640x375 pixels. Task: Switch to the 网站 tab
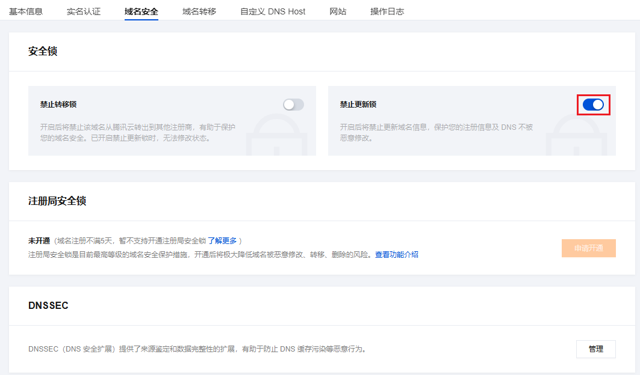[338, 11]
